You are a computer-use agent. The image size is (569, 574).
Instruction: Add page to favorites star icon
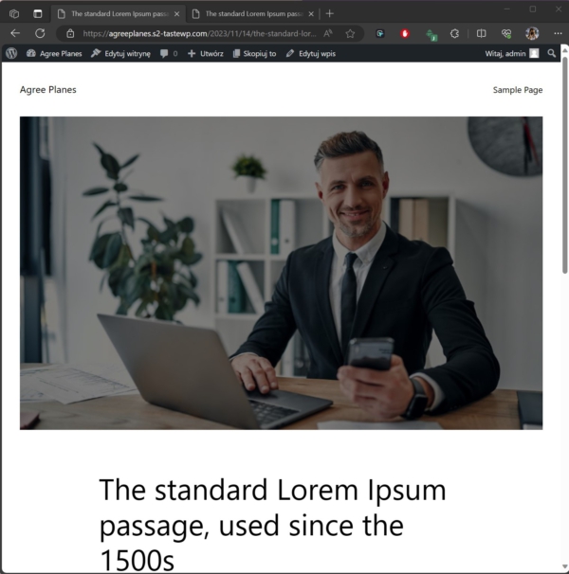coord(350,34)
